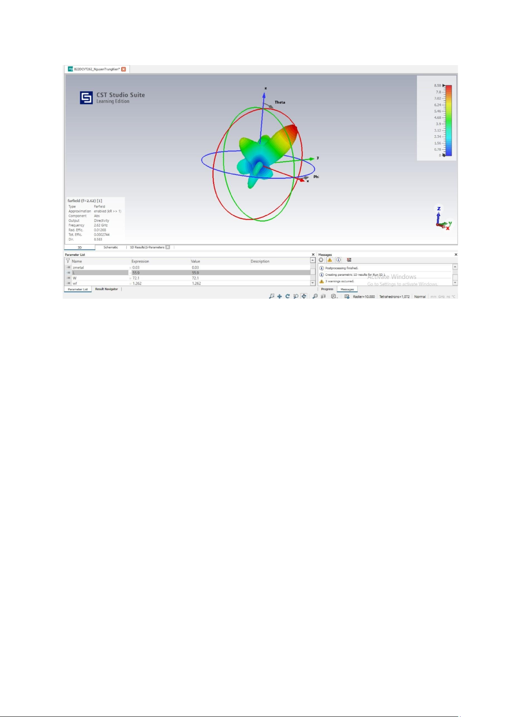
Task: Click the coordinate axis orientation gizmo
Action: coord(443,218)
